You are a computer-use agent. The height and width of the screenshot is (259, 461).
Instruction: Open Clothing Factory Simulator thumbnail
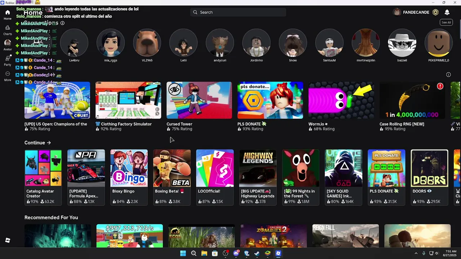(128, 100)
